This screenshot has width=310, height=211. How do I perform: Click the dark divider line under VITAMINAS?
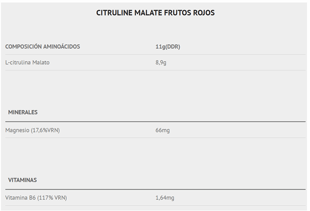coord(155,189)
